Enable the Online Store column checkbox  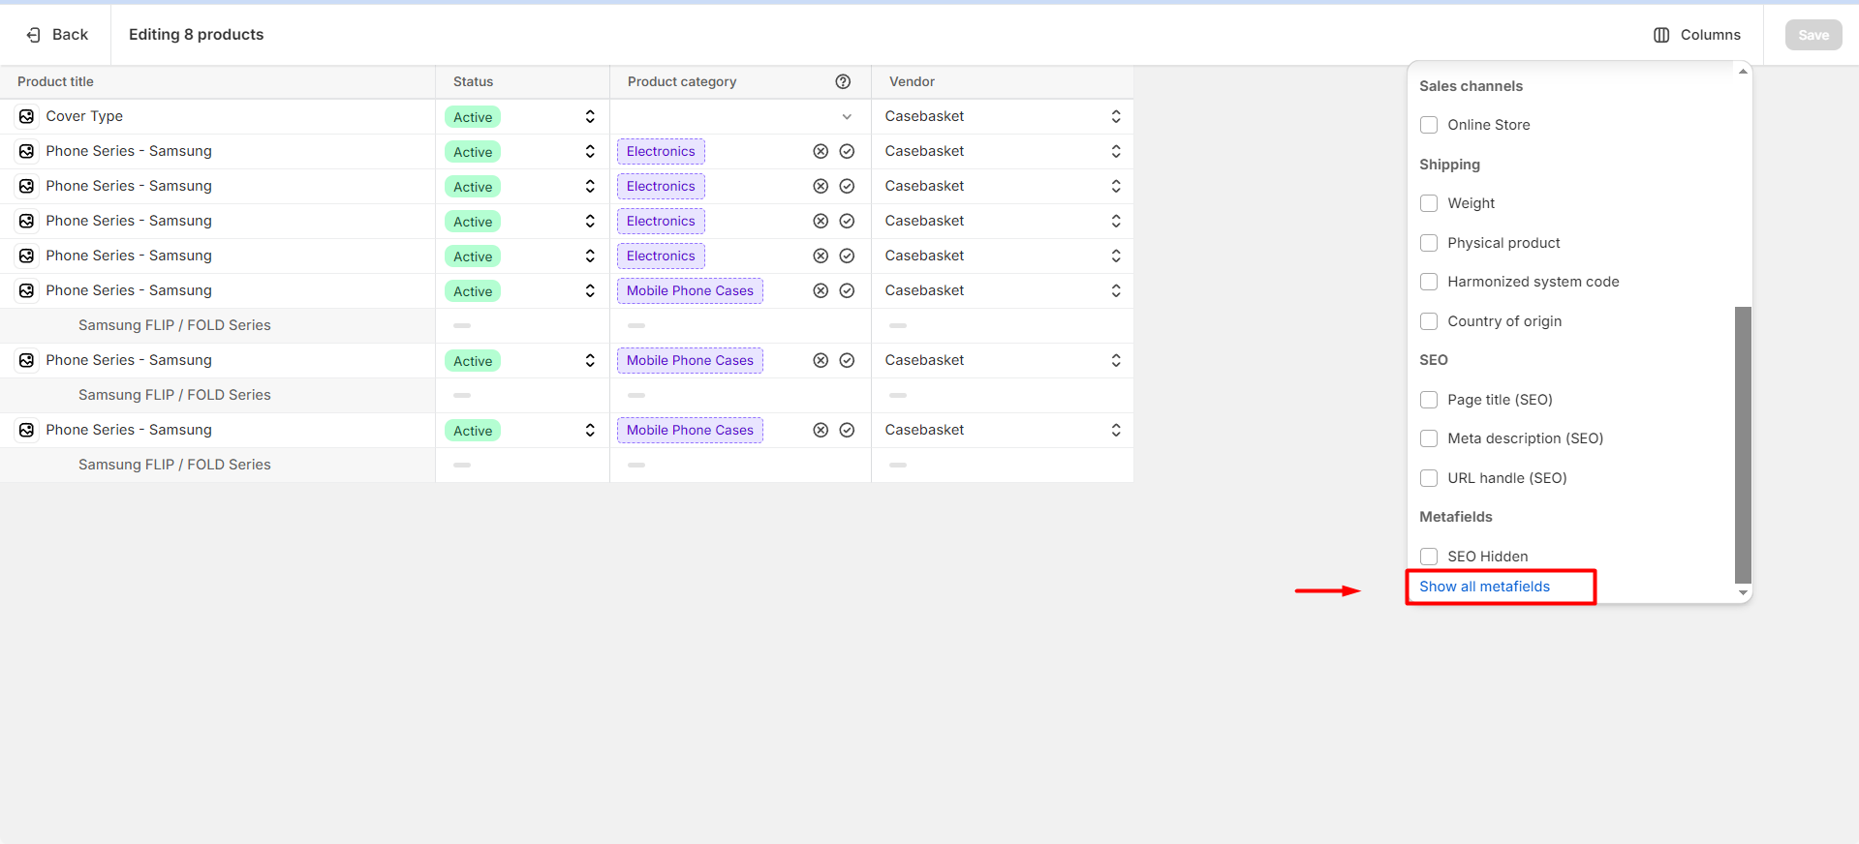click(x=1429, y=125)
